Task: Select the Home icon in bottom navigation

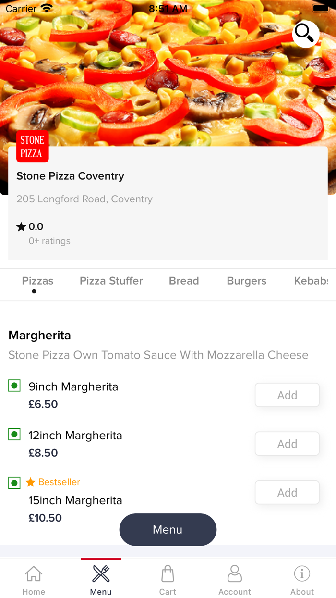Action: [x=33, y=574]
